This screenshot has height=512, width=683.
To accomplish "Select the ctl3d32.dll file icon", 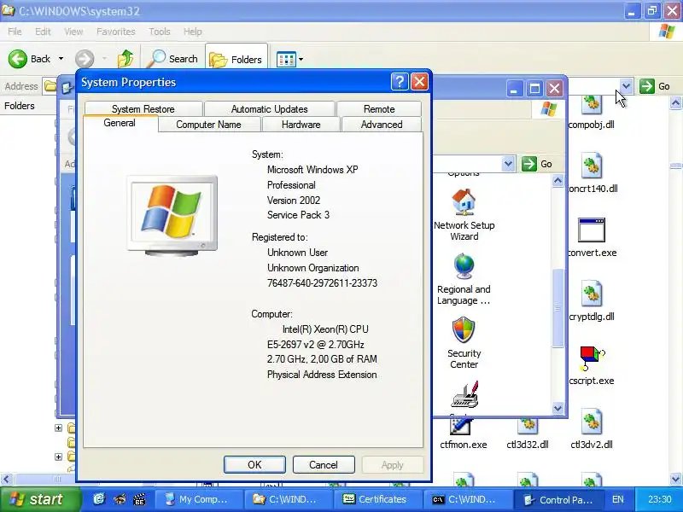I will coord(527,426).
